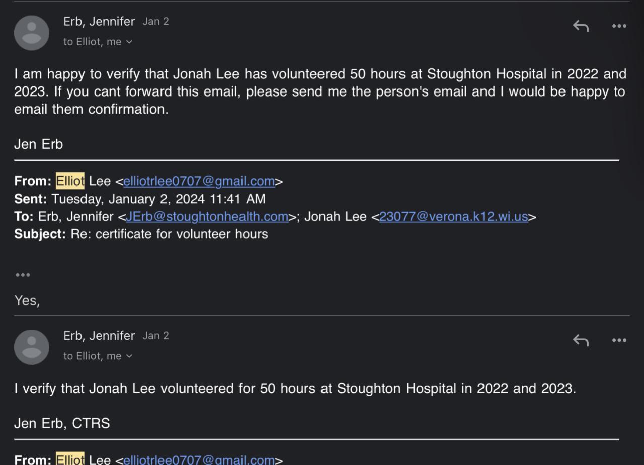Viewport: 644px width, 465px height.
Task: Tap sender avatar on "happy to verify" email
Action: click(x=32, y=33)
